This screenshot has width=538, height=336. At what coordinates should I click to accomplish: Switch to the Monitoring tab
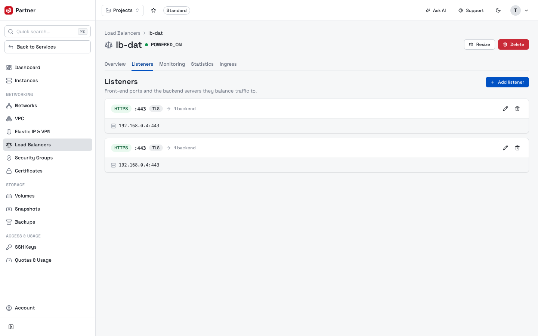[x=172, y=64]
